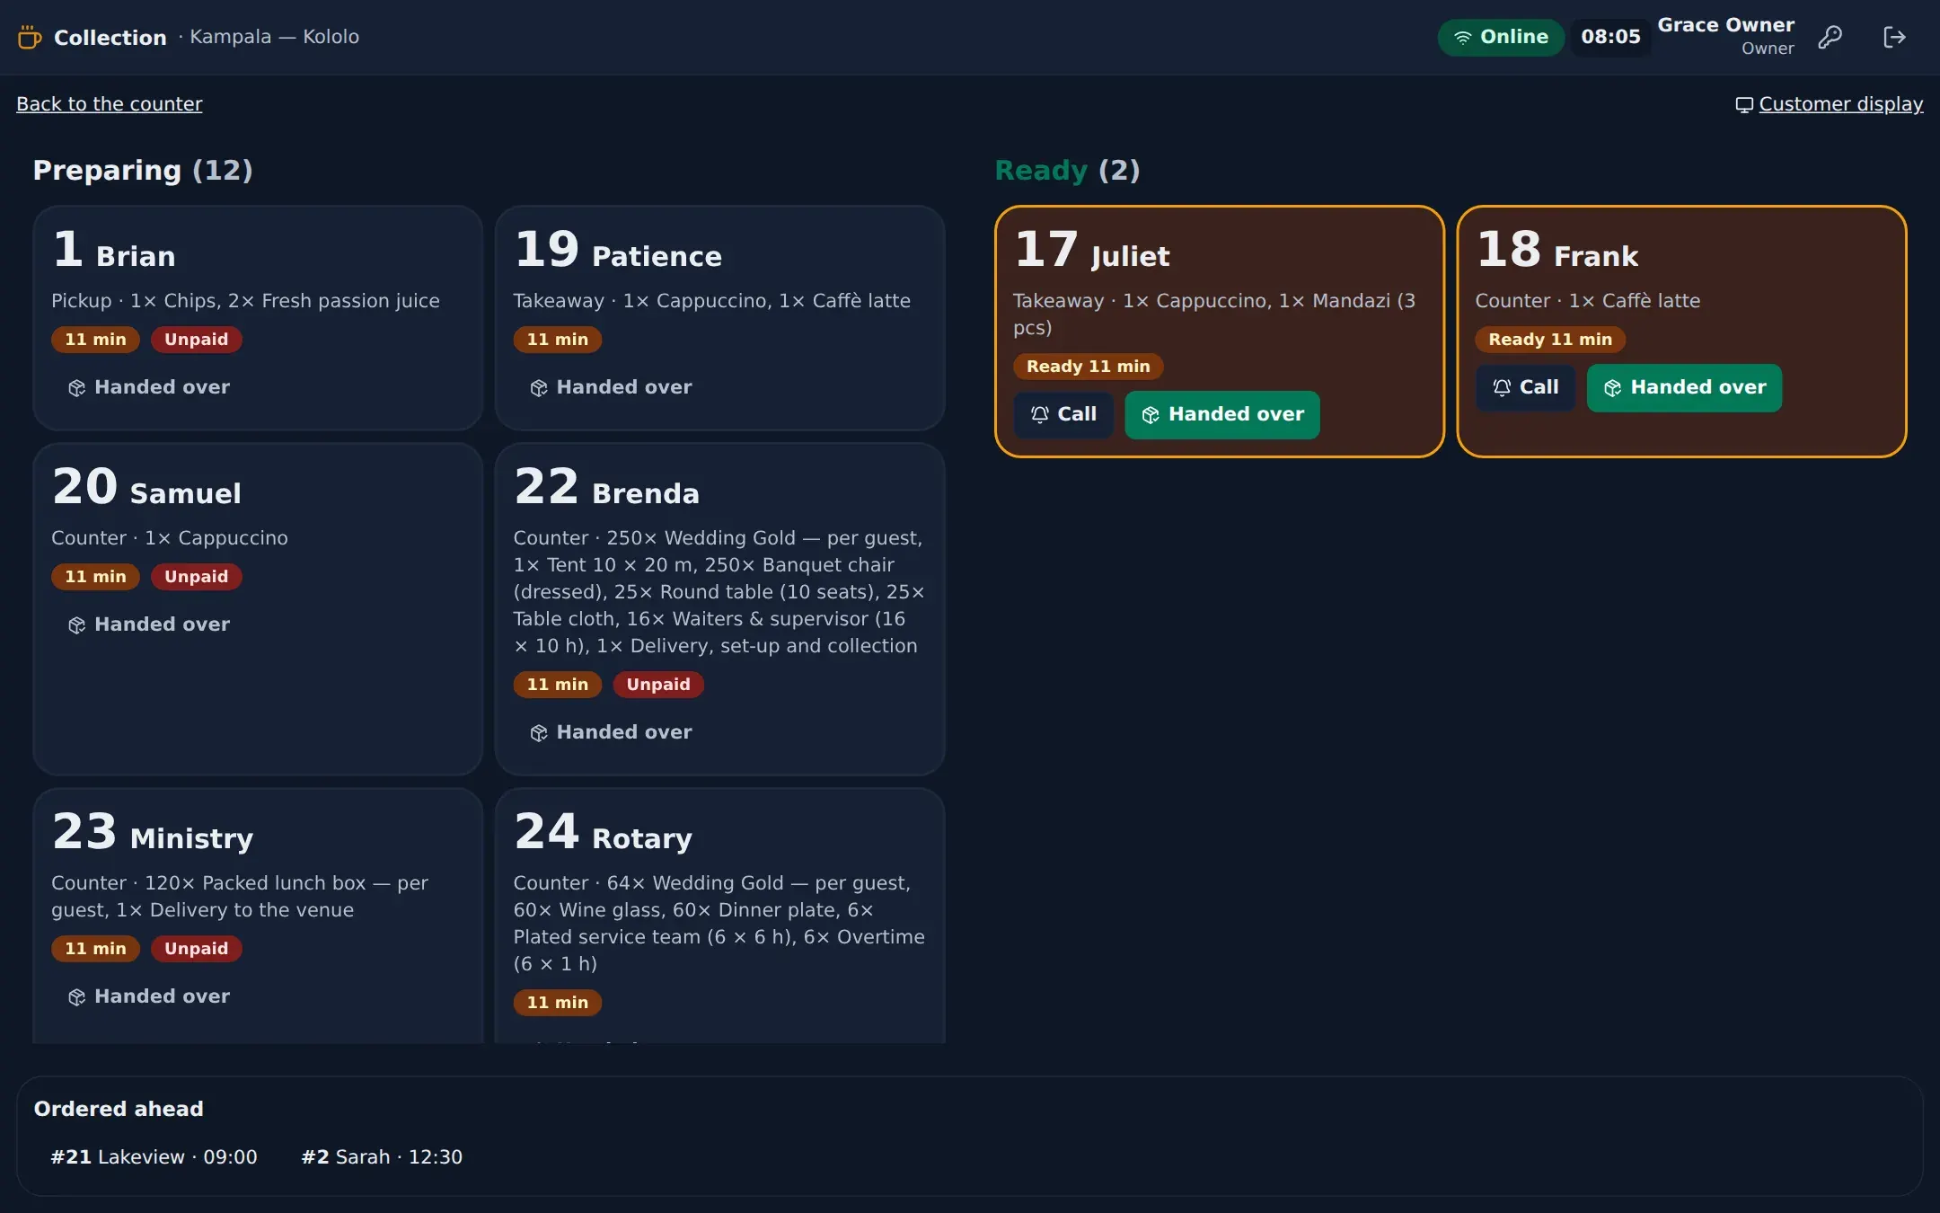Click the Unpaid badge on Brian's order
Viewport: 1940px width, 1213px height.
pos(196,340)
